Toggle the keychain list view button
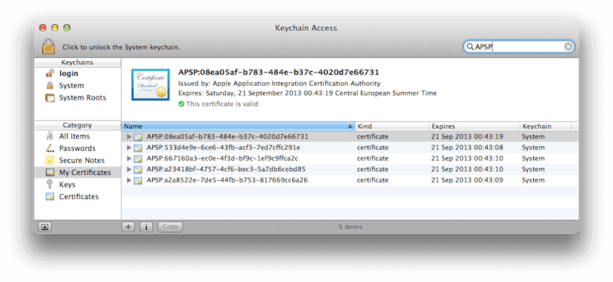Image resolution: width=613 pixels, height=282 pixels. point(44,227)
